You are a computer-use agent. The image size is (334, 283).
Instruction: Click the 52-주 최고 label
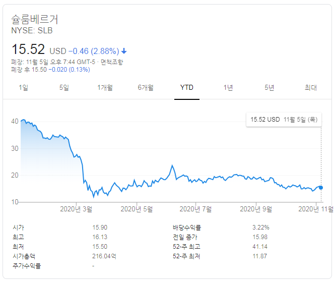[186, 247]
